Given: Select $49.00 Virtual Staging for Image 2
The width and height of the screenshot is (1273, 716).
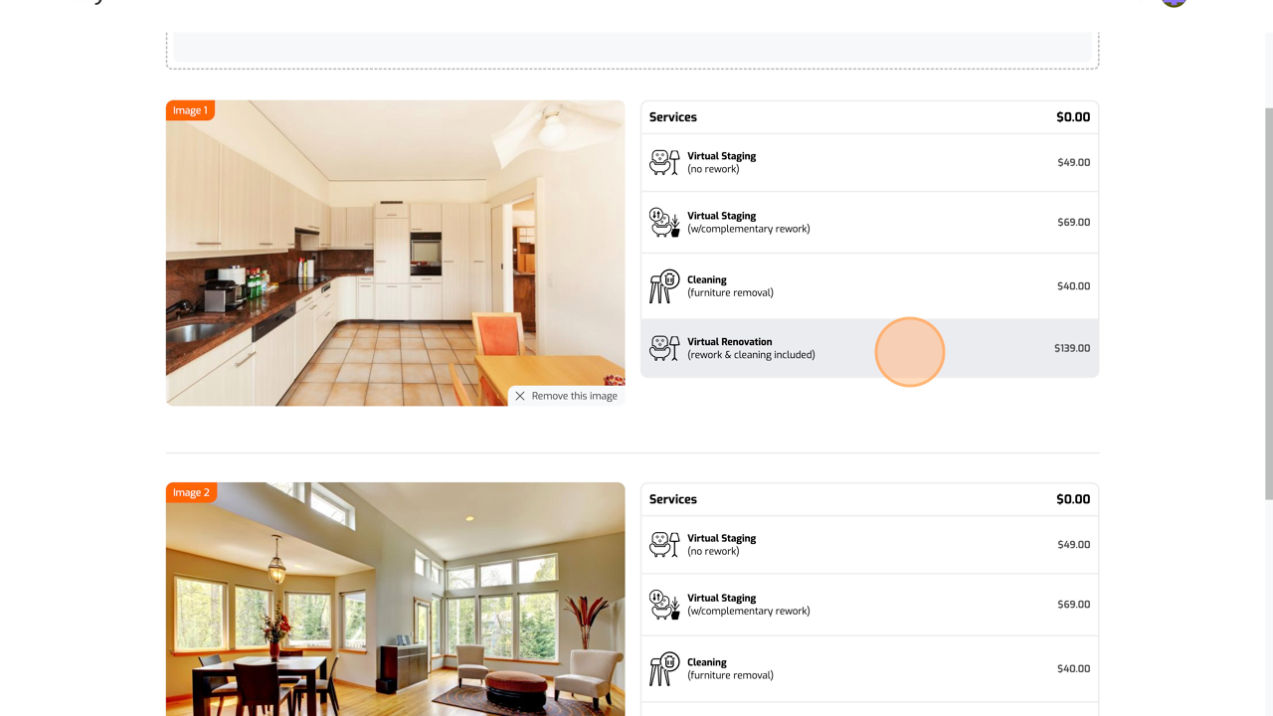Looking at the screenshot, I should coord(870,545).
